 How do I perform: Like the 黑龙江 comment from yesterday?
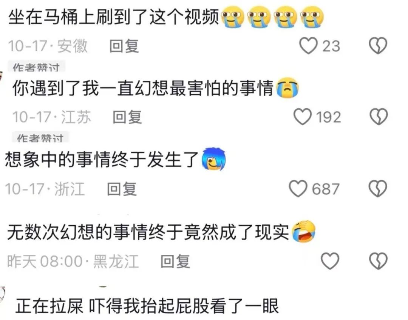pos(330,260)
